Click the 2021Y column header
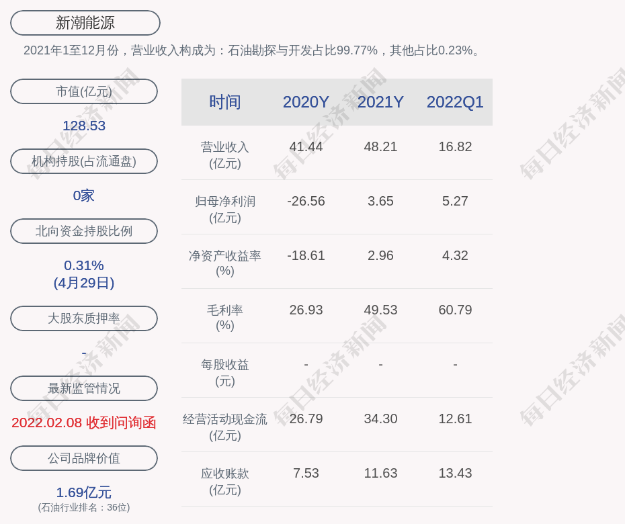 (x=380, y=102)
